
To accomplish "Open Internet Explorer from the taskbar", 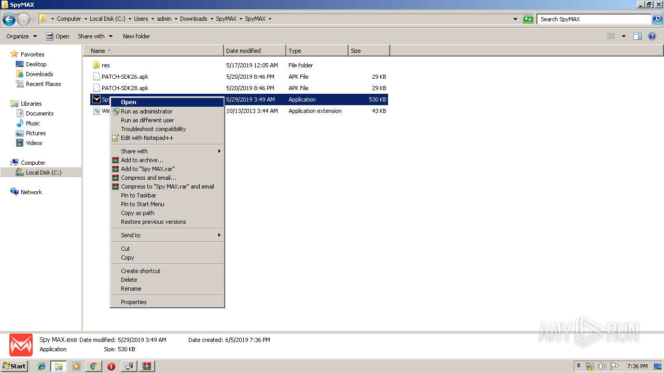I will [x=41, y=366].
